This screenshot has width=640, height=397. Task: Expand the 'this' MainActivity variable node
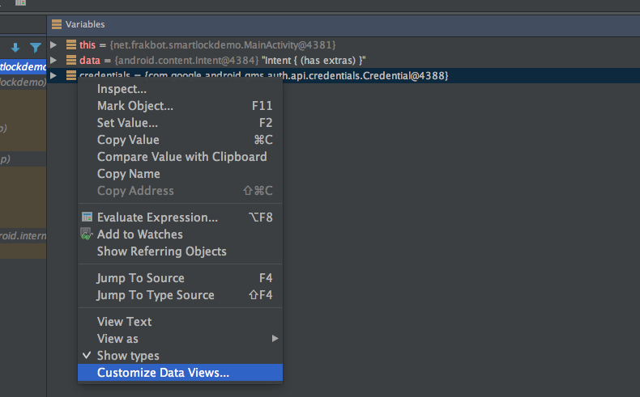point(53,44)
